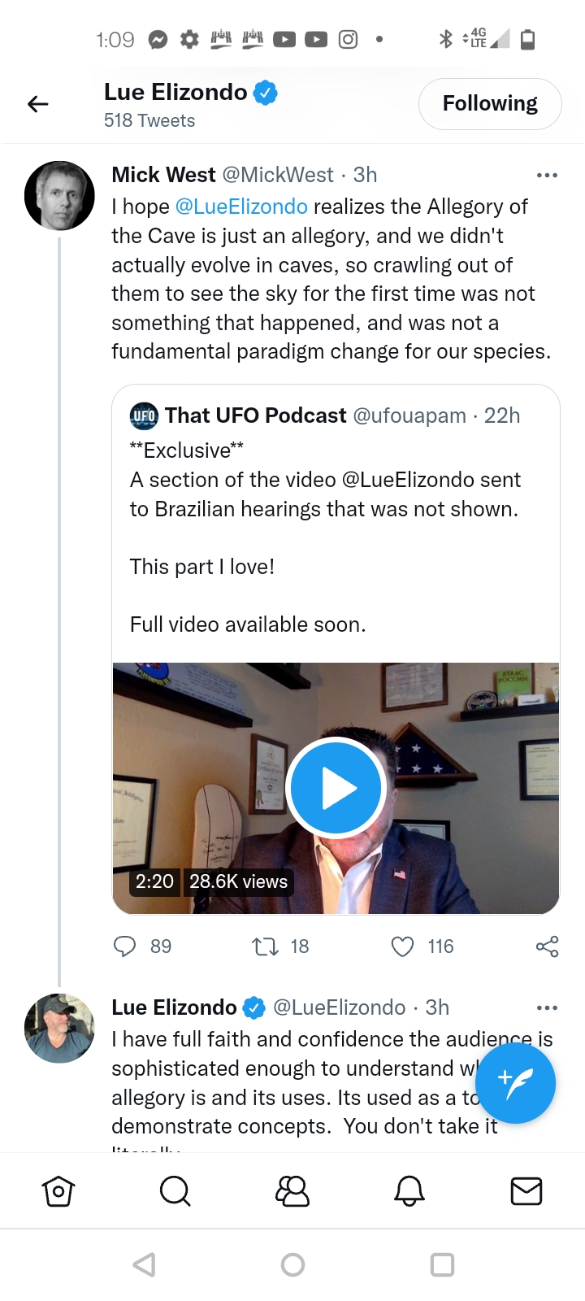Open Mick West's profile picture
585x1301 pixels.
(59, 196)
